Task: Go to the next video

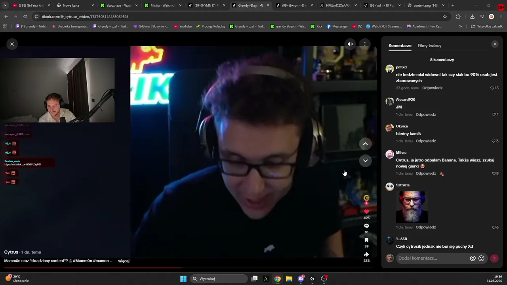Action: pos(365,161)
